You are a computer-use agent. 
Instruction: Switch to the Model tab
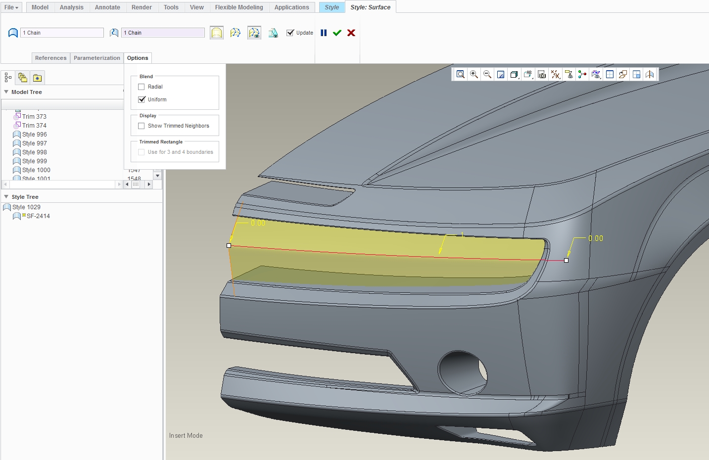point(40,7)
